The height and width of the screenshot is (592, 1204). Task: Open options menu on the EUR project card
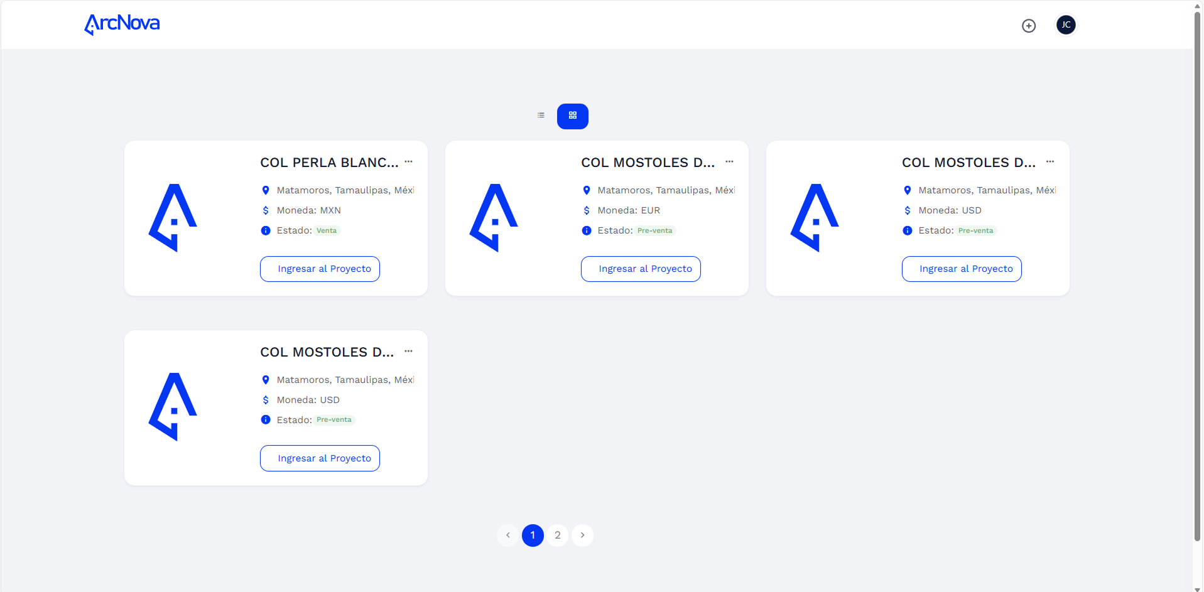[x=729, y=161]
